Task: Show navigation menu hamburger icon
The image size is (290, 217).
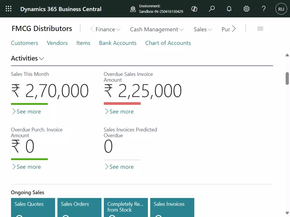Action: click(260, 29)
